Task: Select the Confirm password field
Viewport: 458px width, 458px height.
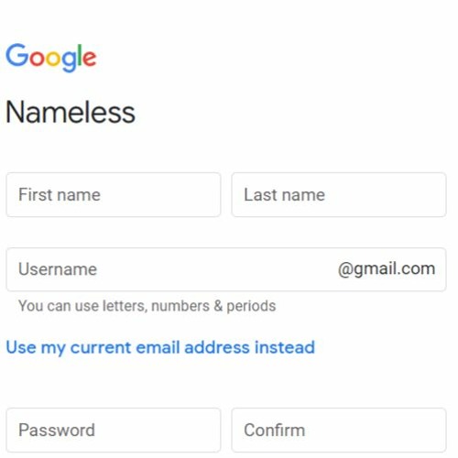Action: tap(339, 430)
